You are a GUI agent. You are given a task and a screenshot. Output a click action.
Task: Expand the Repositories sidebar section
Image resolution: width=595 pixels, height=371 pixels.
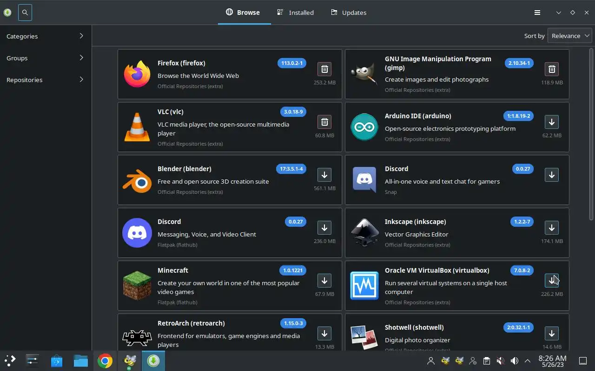coord(46,80)
